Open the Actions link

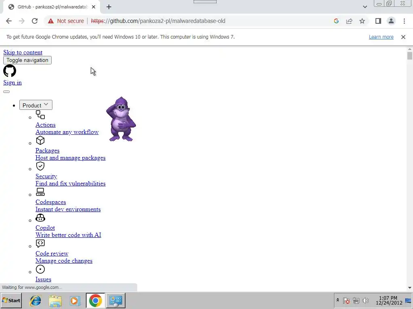(46, 125)
